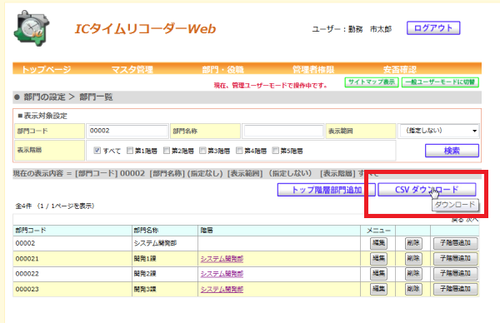Click 削除 for department 00002
The height and width of the screenshot is (323, 500).
413,243
